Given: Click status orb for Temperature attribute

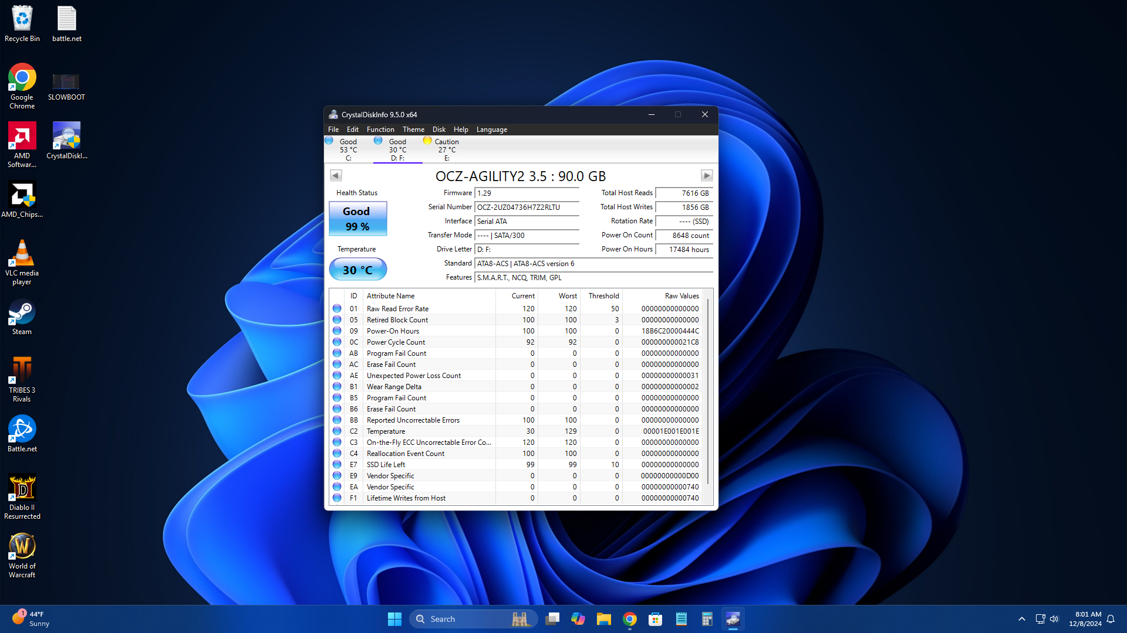Looking at the screenshot, I should pos(337,431).
